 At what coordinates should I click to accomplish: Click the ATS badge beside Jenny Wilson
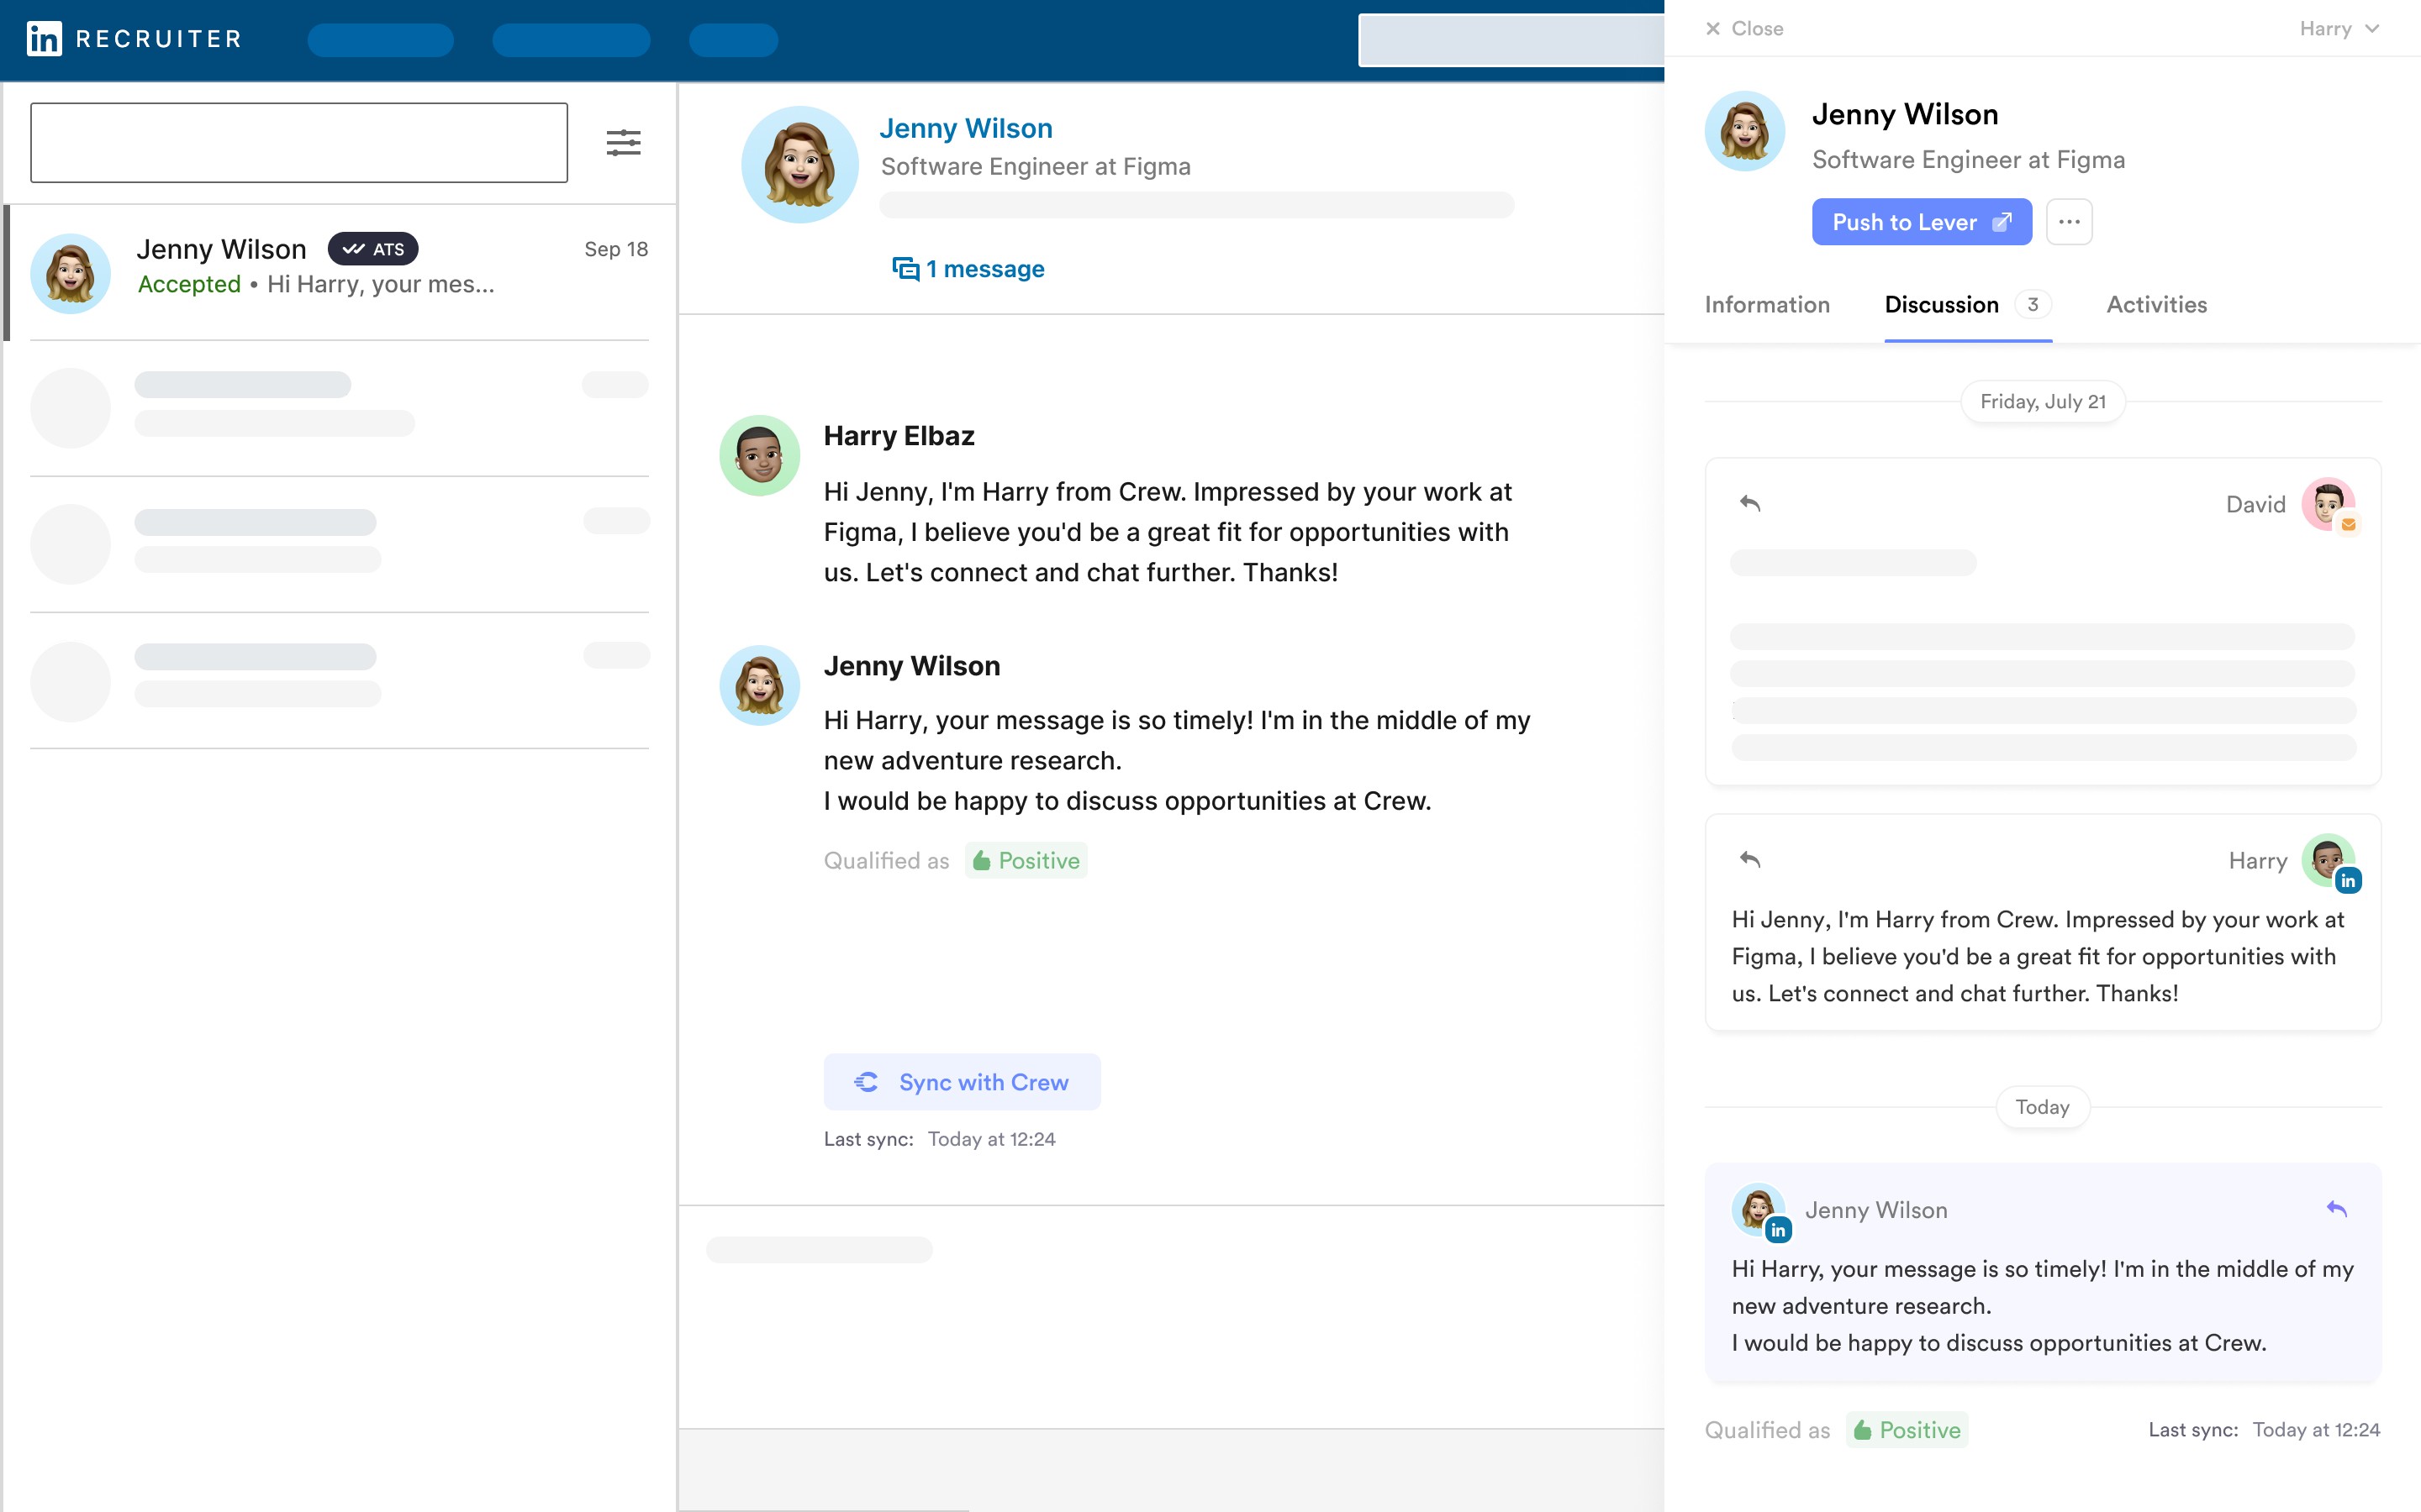click(x=373, y=249)
